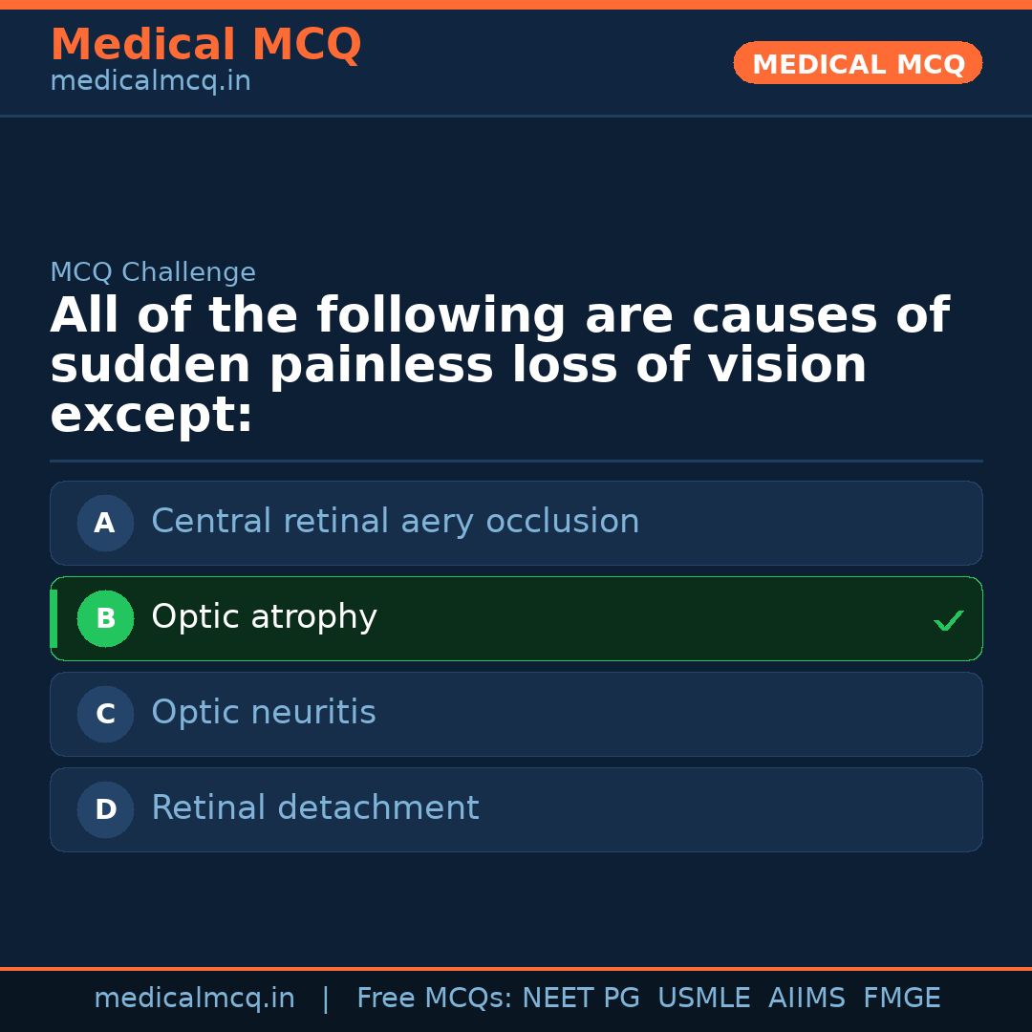
Task: Click the circular C badge icon
Action: pos(105,714)
